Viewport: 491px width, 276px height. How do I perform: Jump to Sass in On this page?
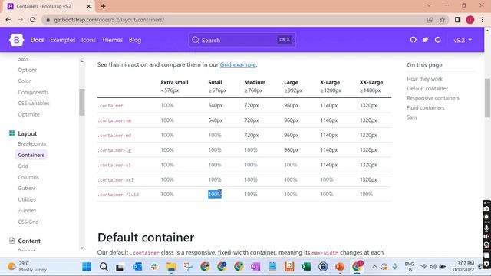click(x=412, y=117)
